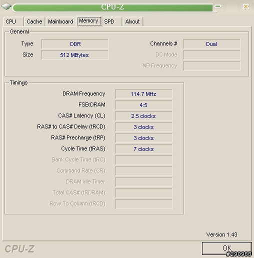
Task: Click the DRAM Frequency label
Action: [x=84, y=94]
